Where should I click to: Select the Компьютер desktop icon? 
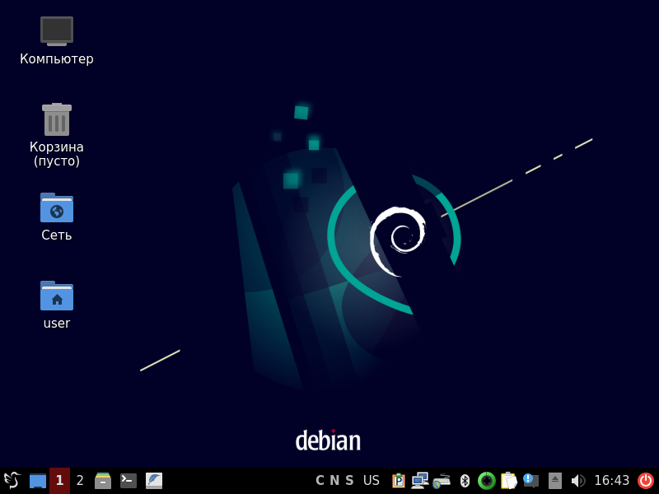[57, 31]
